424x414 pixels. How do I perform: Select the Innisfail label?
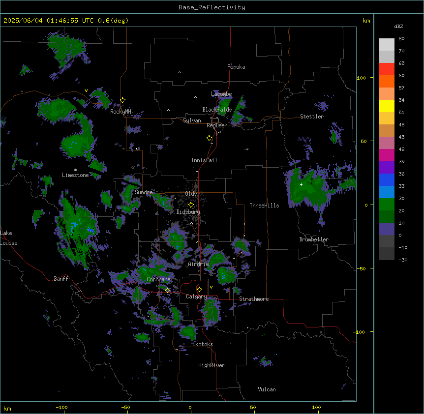coord(204,160)
